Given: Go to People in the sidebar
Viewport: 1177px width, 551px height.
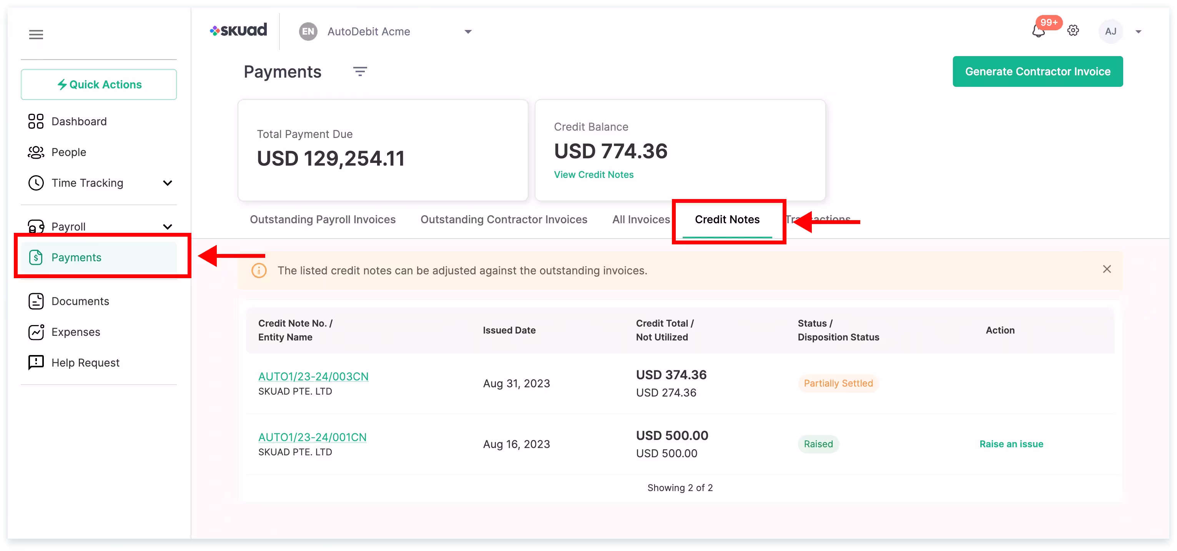Looking at the screenshot, I should (68, 152).
